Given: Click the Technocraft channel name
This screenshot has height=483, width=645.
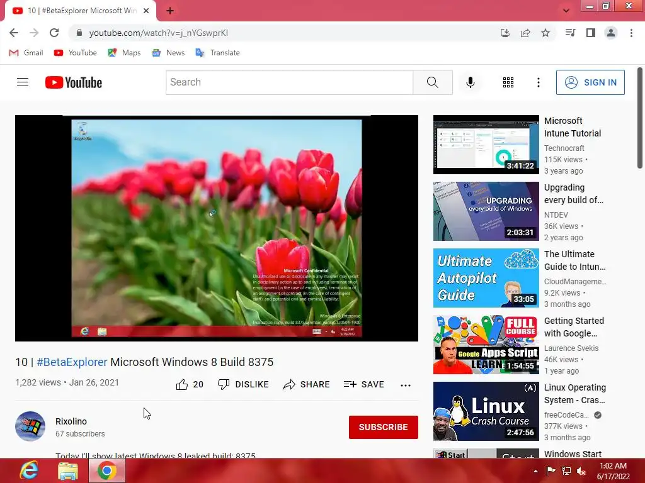Looking at the screenshot, I should click(x=564, y=148).
